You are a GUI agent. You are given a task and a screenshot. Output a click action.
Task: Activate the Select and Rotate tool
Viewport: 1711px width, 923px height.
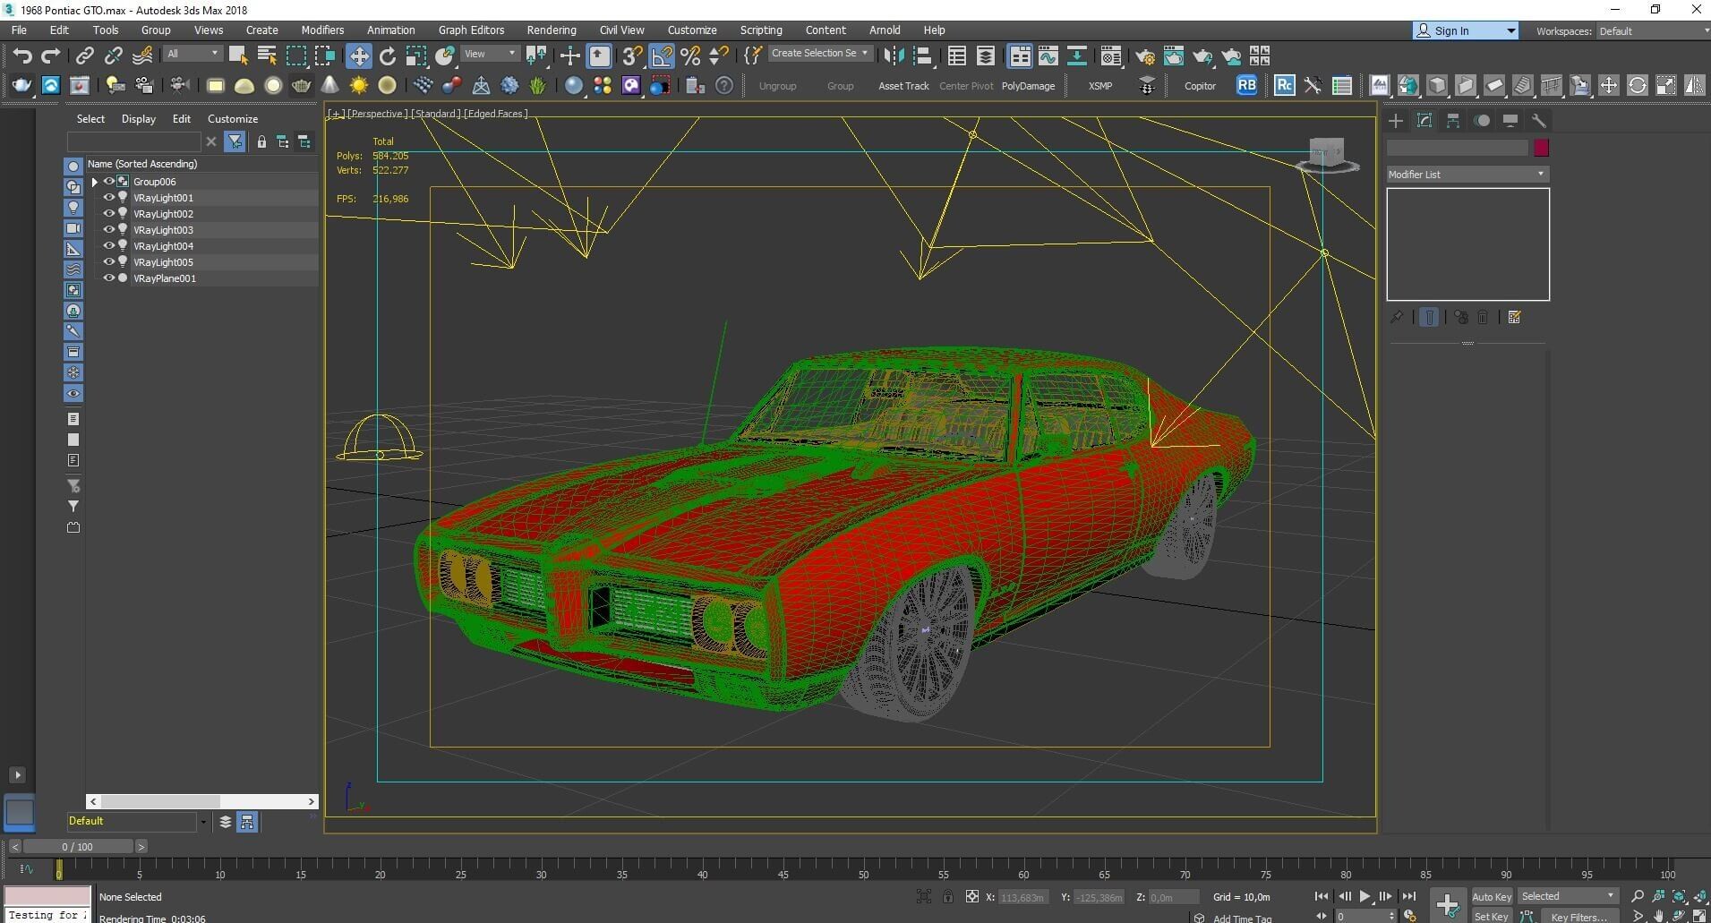click(x=386, y=55)
